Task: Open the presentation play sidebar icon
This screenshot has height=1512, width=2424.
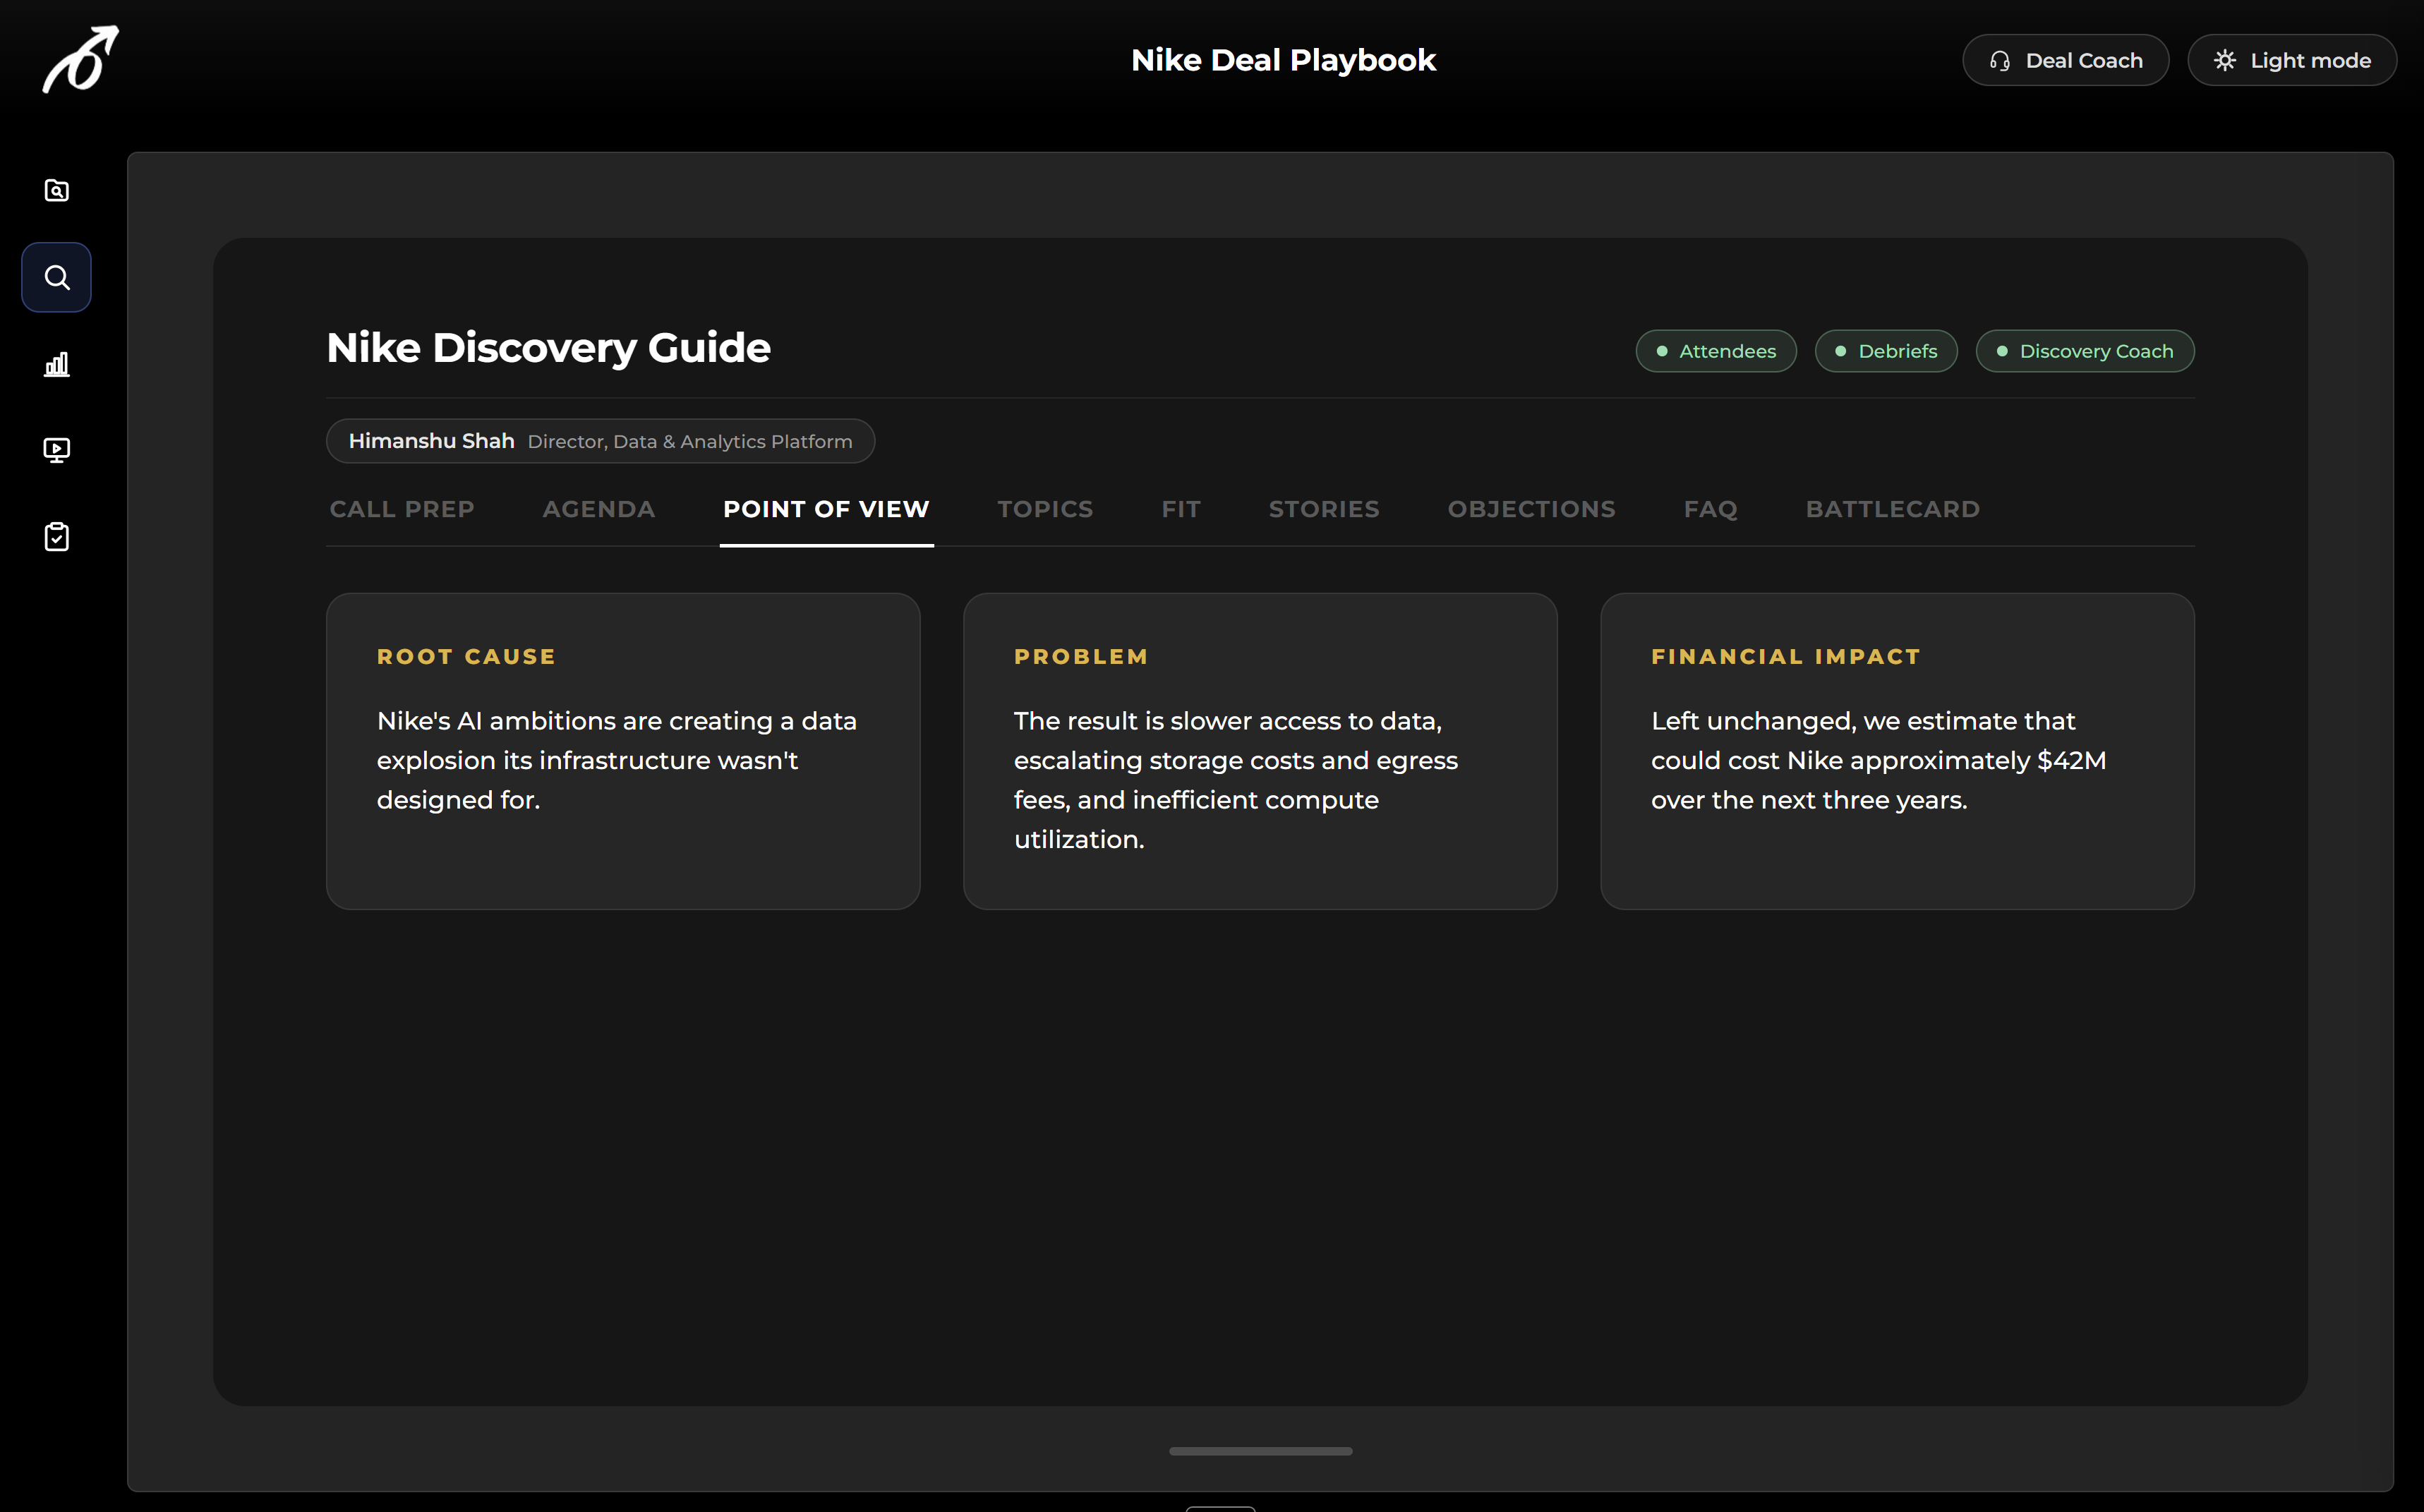Action: [57, 450]
